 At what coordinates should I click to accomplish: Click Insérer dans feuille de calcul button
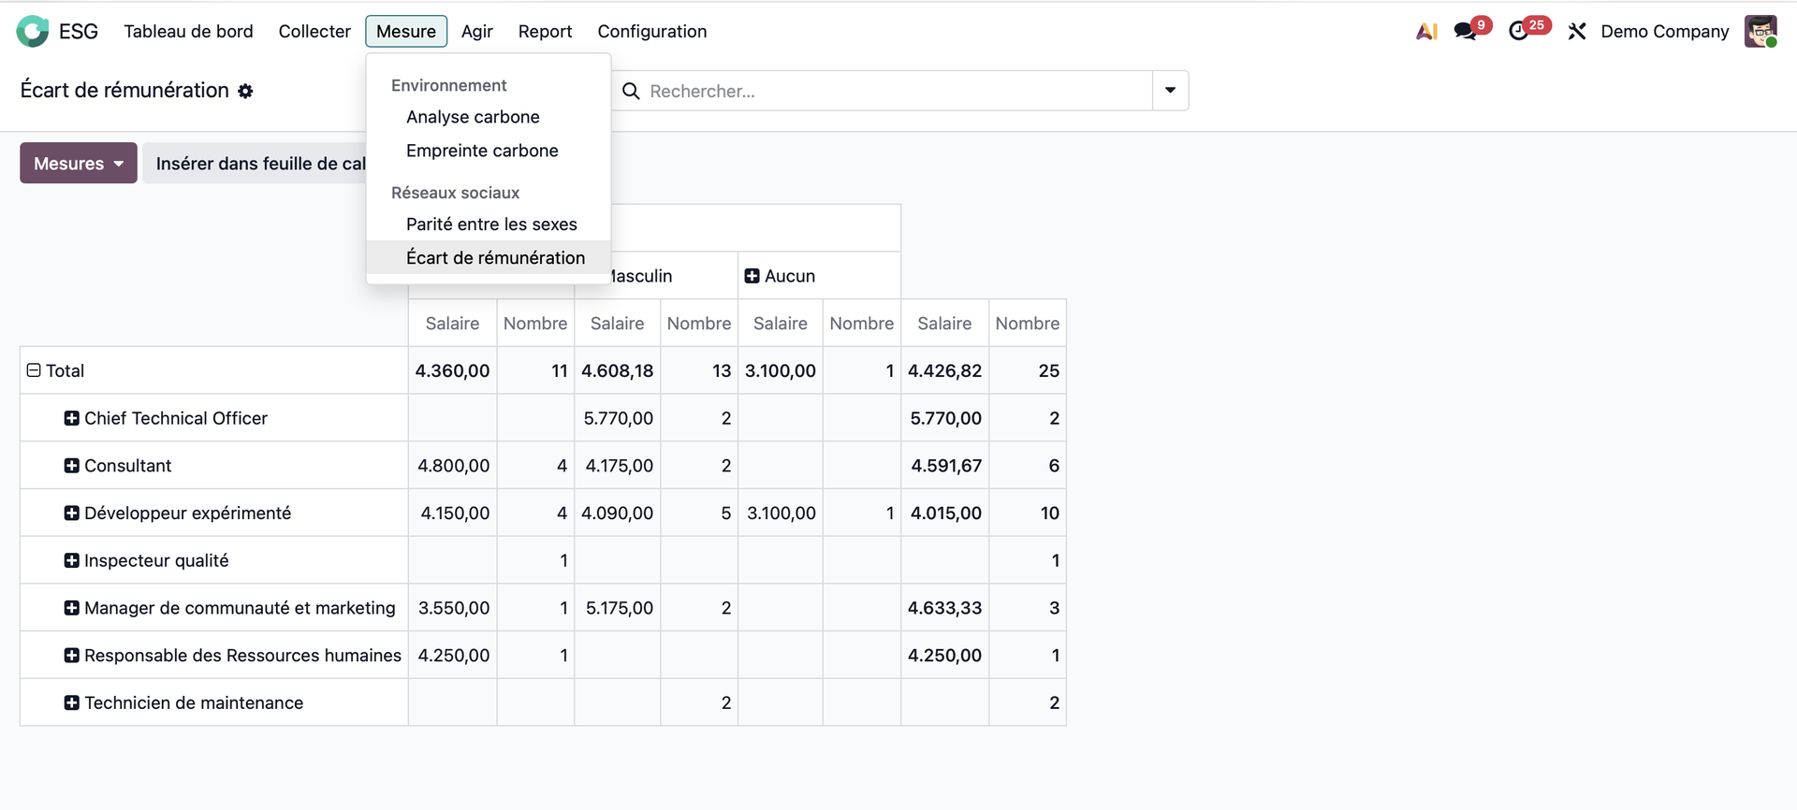pyautogui.click(x=257, y=164)
